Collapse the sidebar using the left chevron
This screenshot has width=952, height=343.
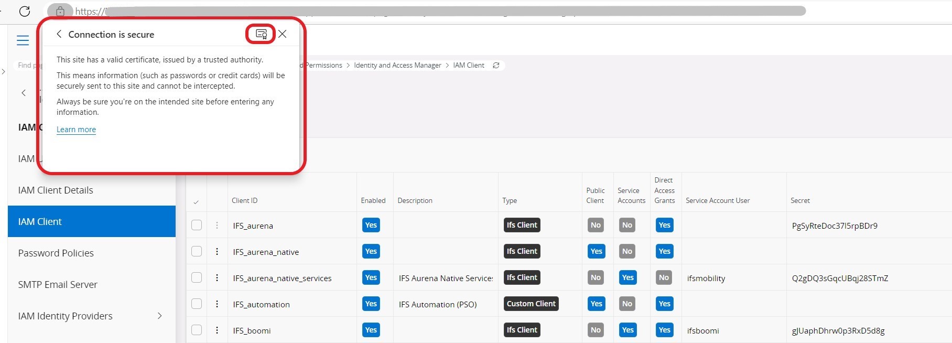pyautogui.click(x=24, y=93)
